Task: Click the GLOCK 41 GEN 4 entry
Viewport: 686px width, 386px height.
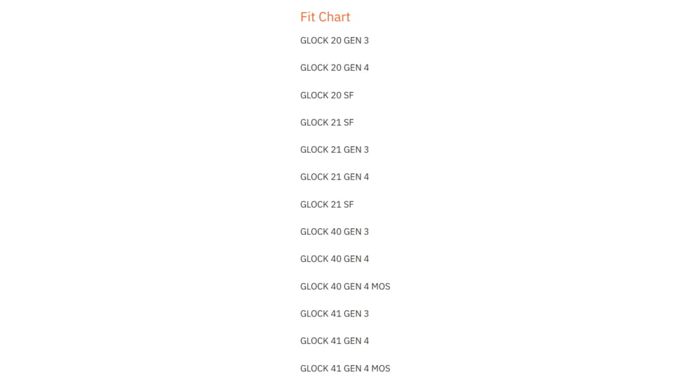Action: [x=334, y=342]
